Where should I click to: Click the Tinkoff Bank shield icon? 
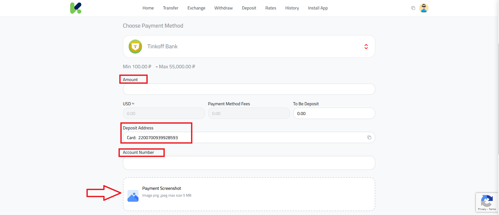tap(135, 46)
